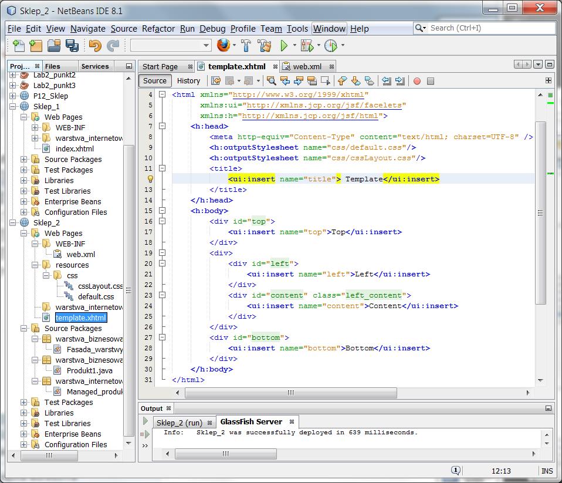This screenshot has height=483, width=562.
Task: Shift Line Left in editor
Action: (x=387, y=81)
